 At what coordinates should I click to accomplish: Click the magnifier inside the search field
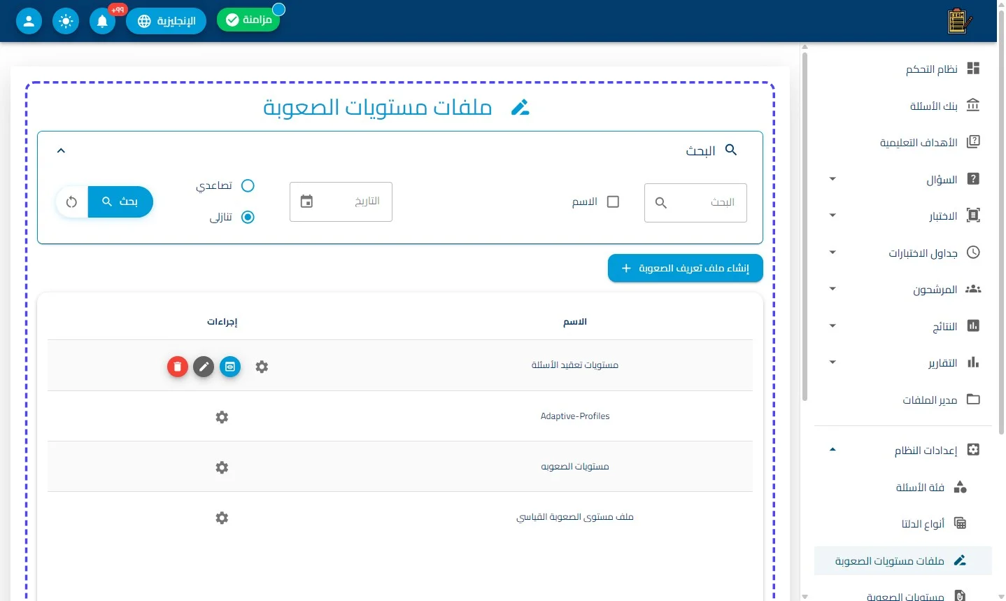(660, 203)
